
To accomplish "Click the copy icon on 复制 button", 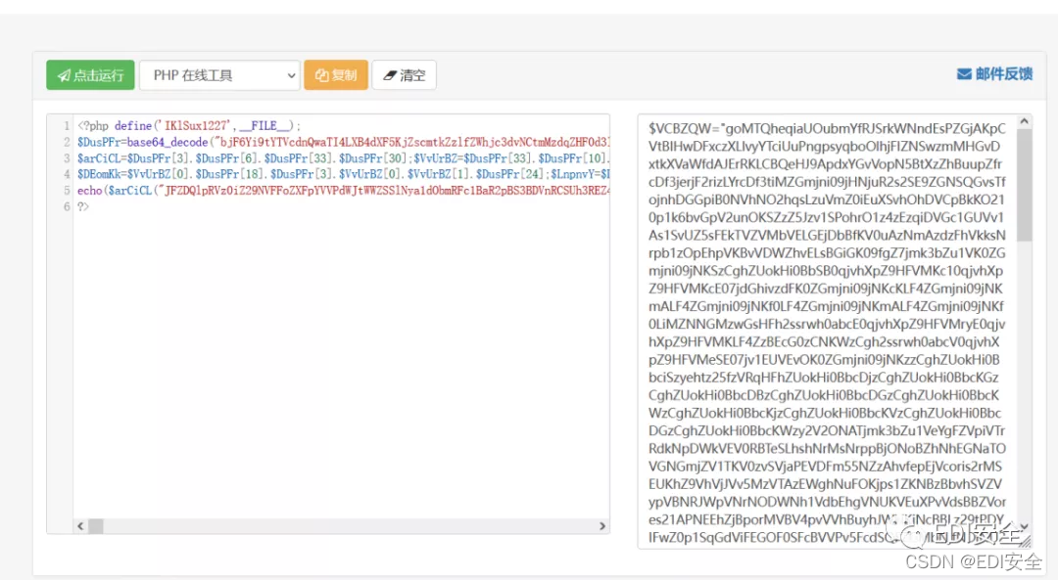I will coord(322,75).
